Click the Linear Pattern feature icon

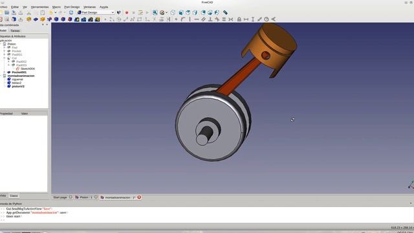(x=83, y=19)
